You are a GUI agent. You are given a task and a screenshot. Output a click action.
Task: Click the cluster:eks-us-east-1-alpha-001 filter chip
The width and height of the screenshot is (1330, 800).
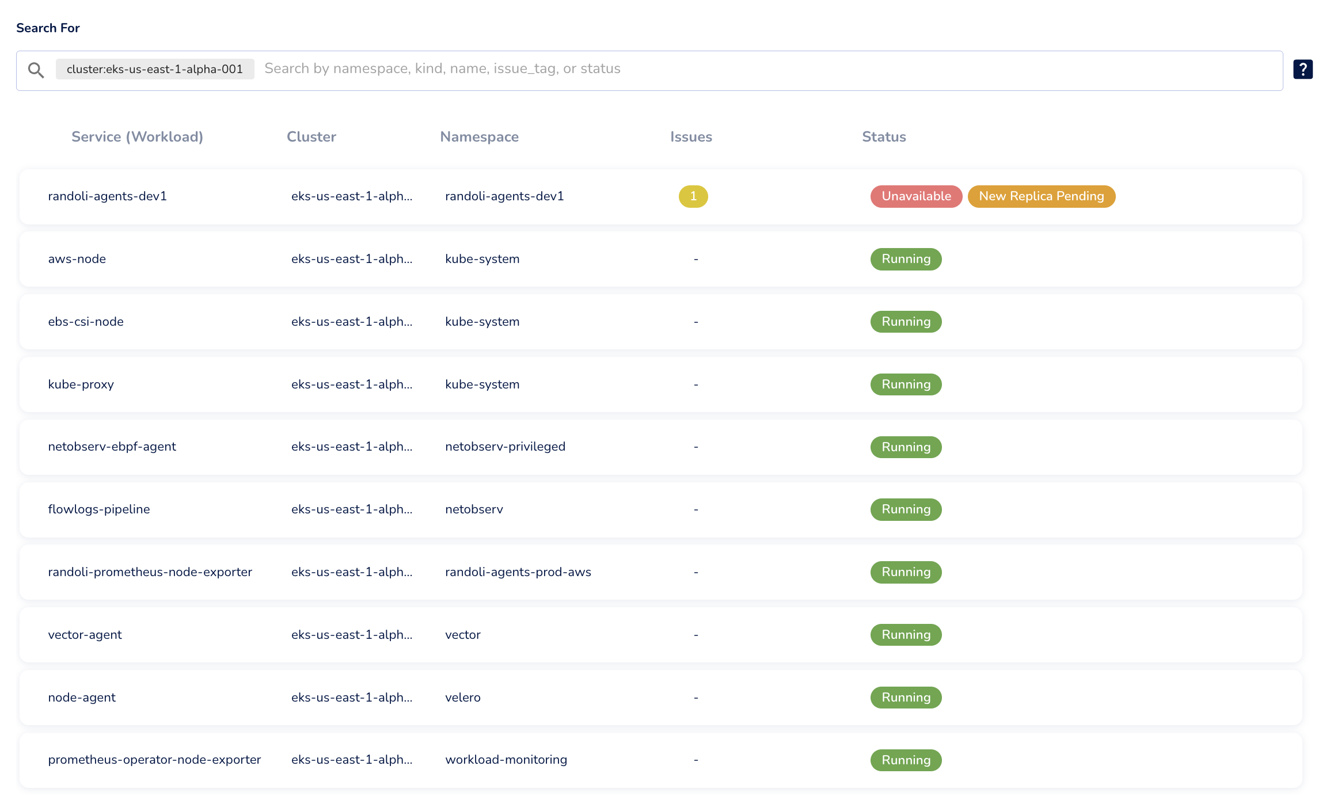pos(154,69)
